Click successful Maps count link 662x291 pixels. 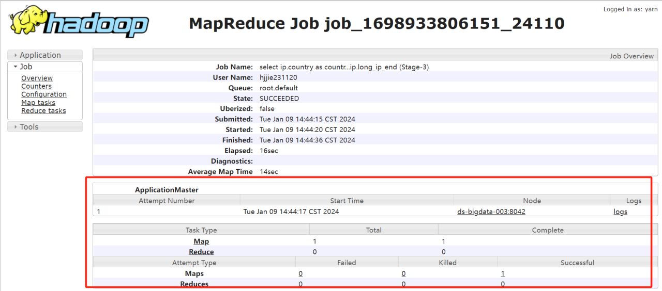(503, 274)
